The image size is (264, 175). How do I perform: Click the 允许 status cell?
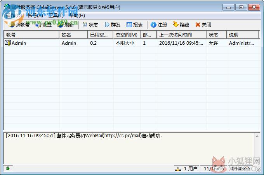coord(214,43)
